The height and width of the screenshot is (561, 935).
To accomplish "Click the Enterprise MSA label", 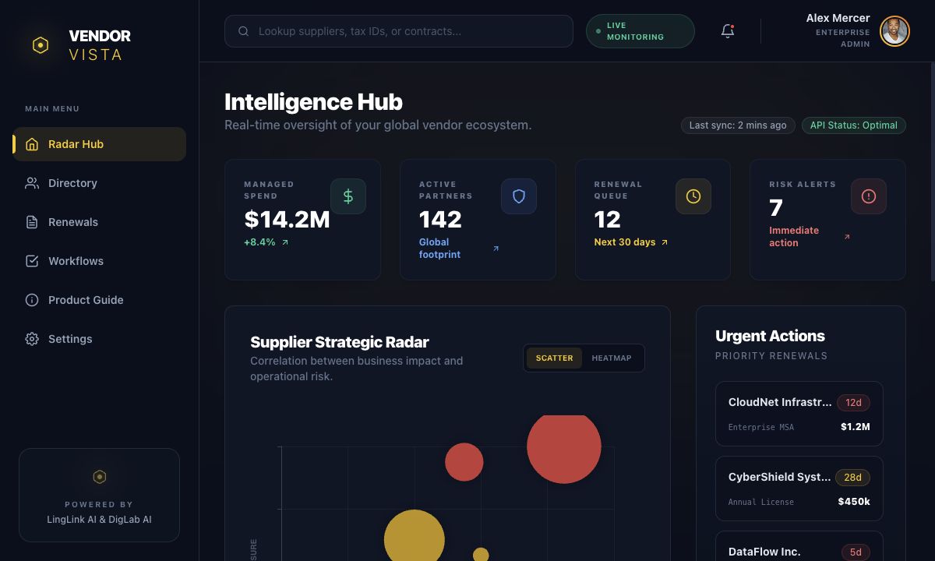I will click(761, 427).
